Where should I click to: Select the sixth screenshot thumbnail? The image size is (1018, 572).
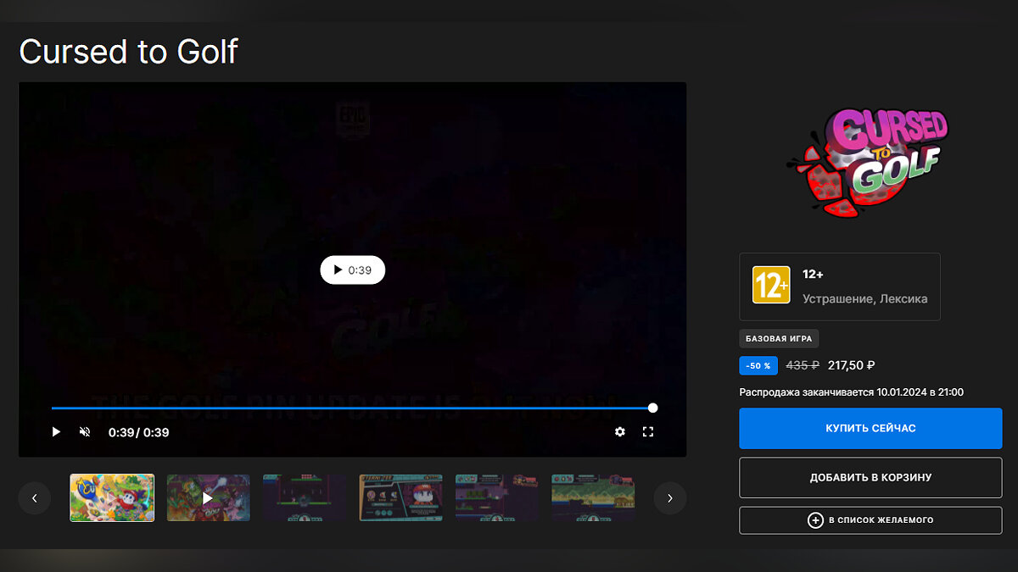pyautogui.click(x=594, y=497)
